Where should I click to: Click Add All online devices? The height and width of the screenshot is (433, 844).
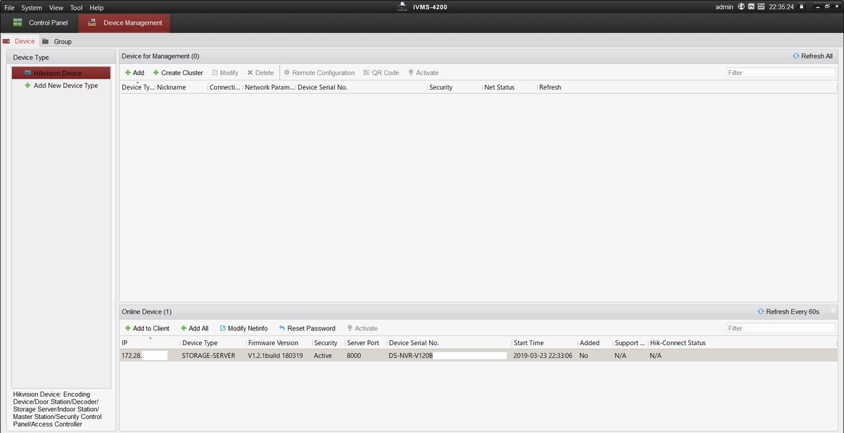click(x=194, y=328)
